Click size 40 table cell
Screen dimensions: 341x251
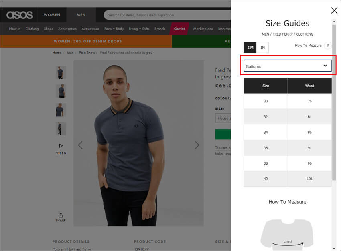[x=266, y=179]
